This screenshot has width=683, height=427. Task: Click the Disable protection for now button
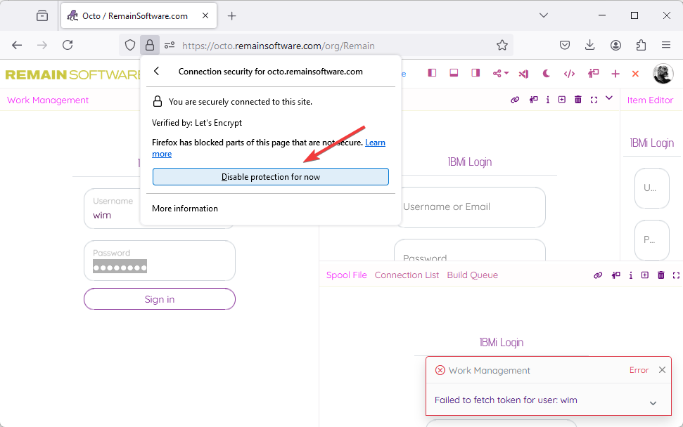tap(271, 176)
